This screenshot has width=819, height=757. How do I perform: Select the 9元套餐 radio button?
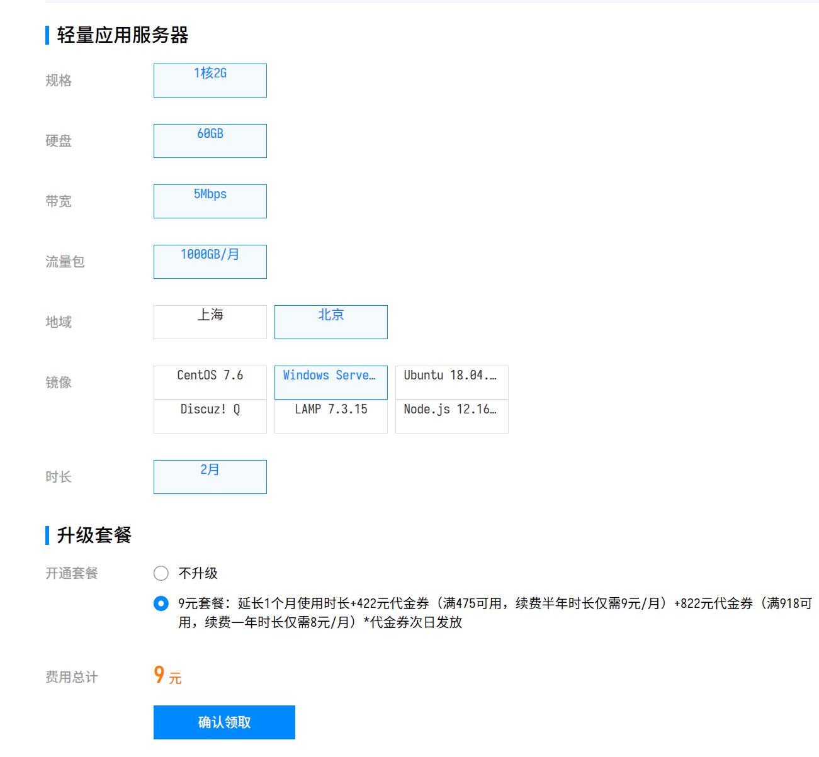pos(161,603)
